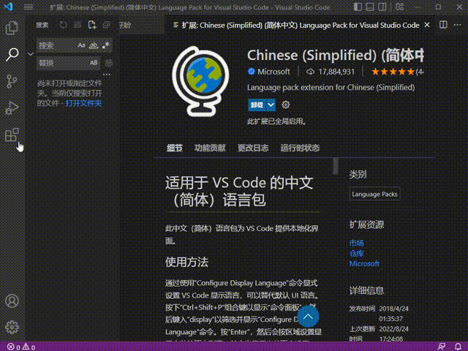The height and width of the screenshot is (351, 468).
Task: Toggle Preserve Case in replace box
Action: click(x=94, y=63)
